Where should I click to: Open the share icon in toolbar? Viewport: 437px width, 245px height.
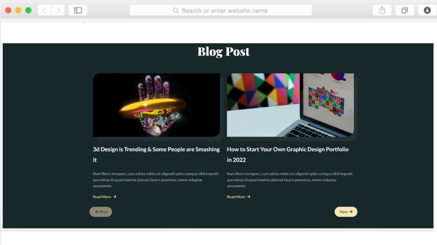(x=382, y=11)
